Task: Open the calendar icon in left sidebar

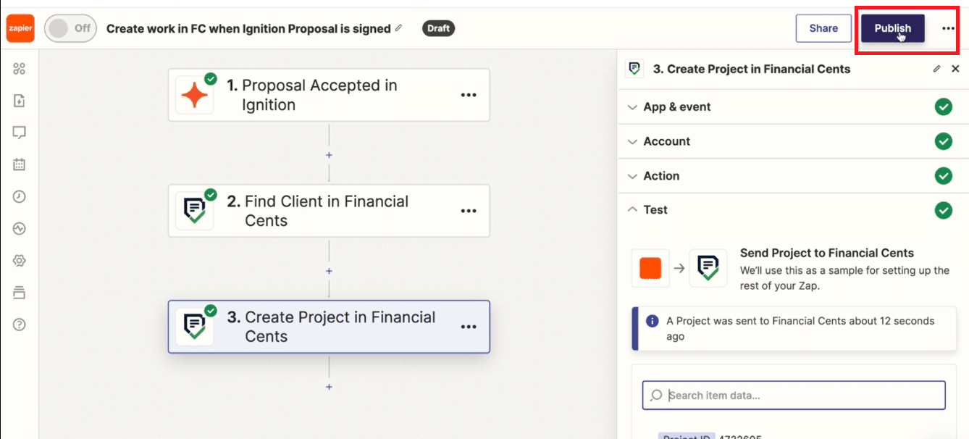Action: 20,164
